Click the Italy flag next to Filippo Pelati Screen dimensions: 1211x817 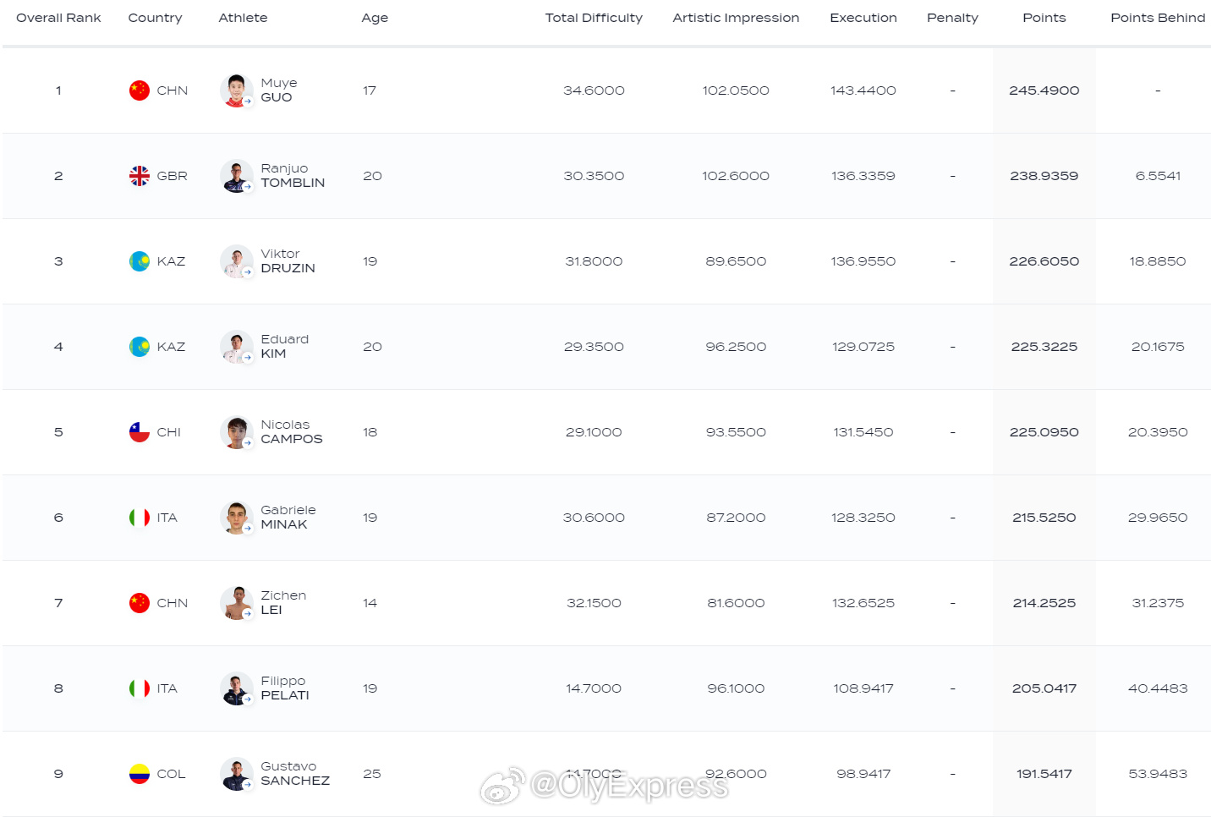pos(140,688)
